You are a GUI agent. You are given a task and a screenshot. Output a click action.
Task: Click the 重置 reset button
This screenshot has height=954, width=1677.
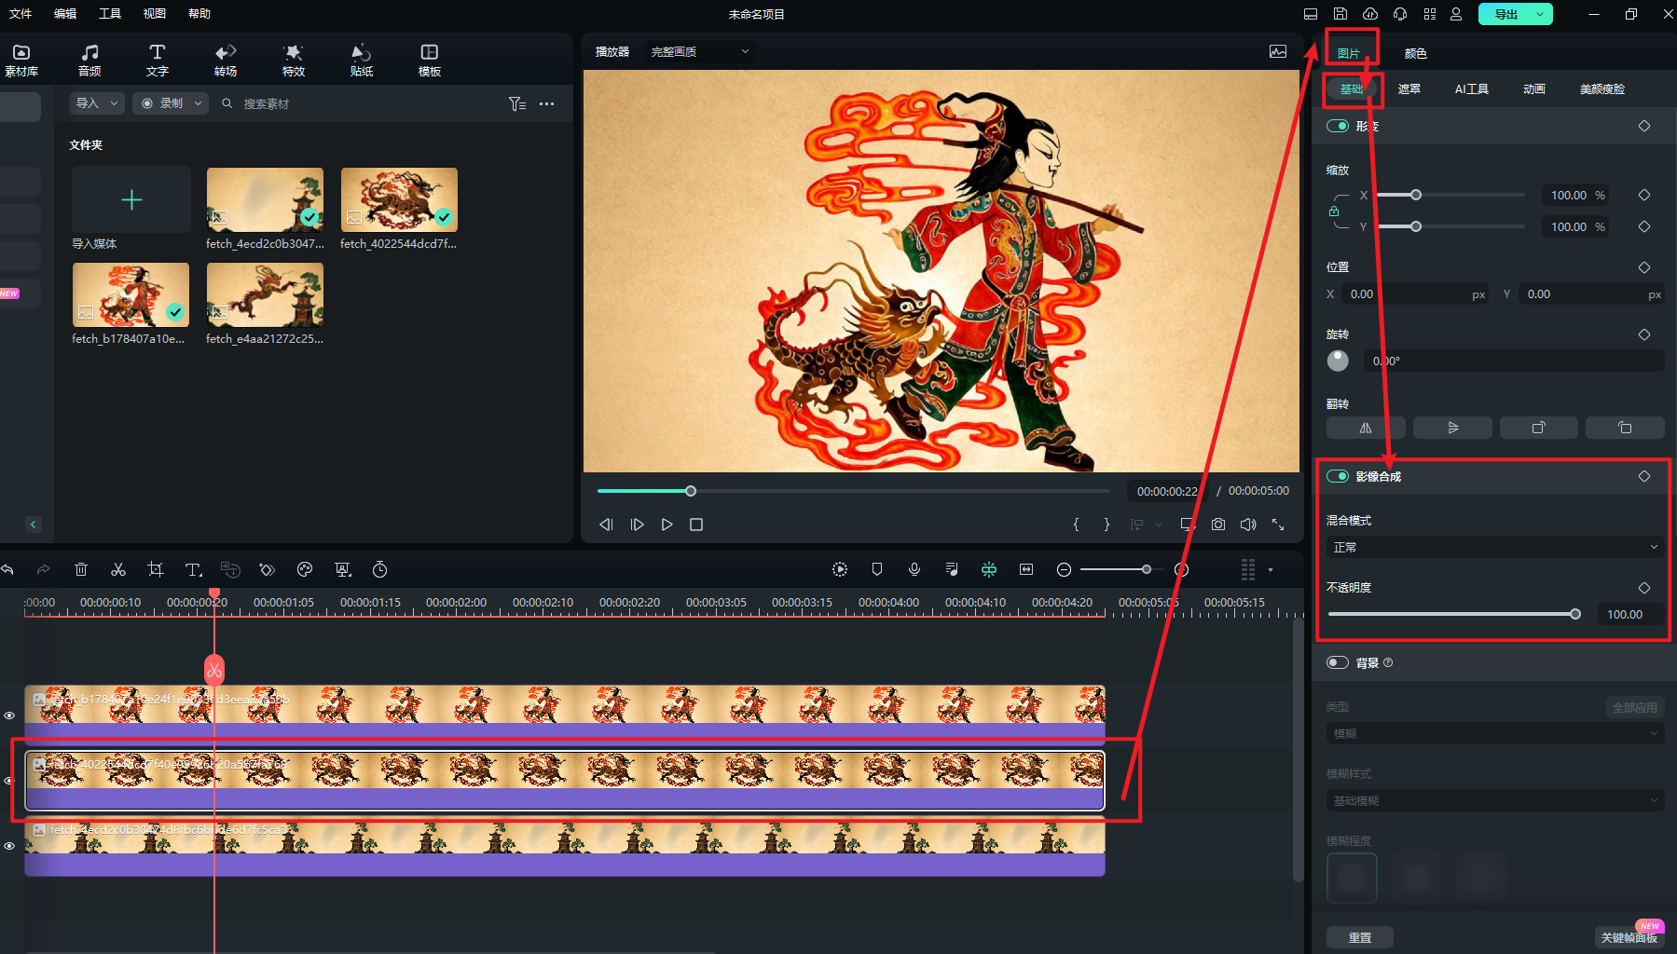tap(1359, 937)
